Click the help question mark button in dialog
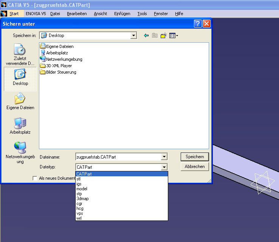Screen dimensions: 279x242 [x=198, y=24]
